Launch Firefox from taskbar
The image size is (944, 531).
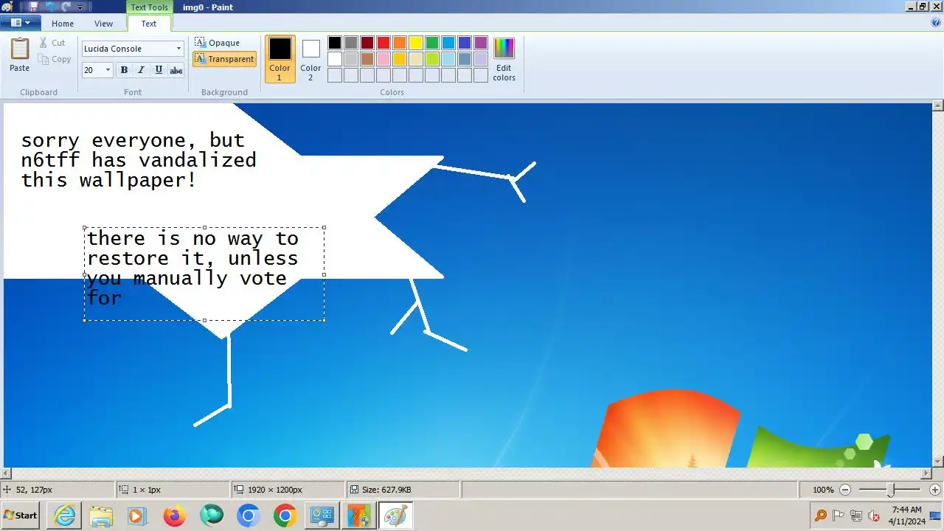(x=175, y=516)
